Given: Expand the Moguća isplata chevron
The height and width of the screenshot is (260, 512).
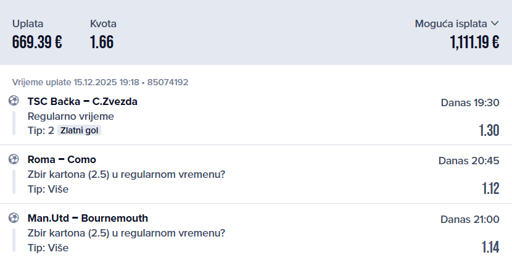Looking at the screenshot, I should (x=495, y=24).
